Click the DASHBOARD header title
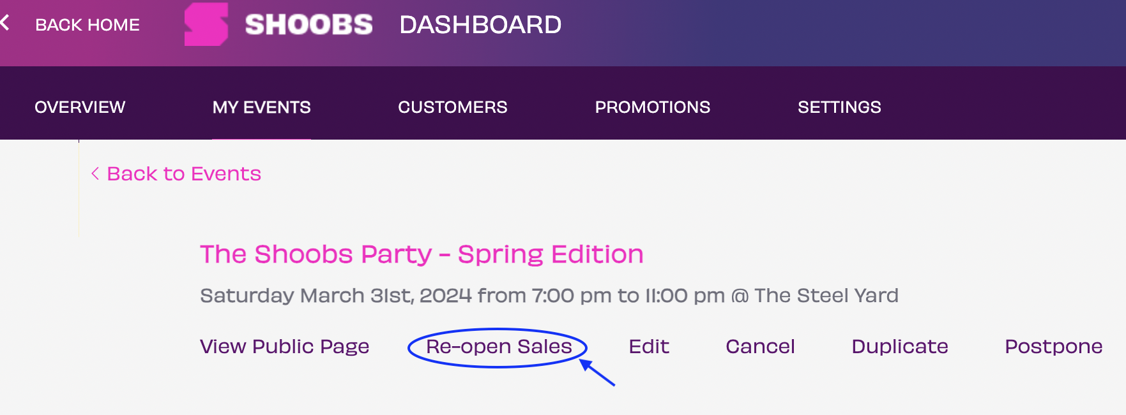This screenshot has height=415, width=1126. (480, 25)
